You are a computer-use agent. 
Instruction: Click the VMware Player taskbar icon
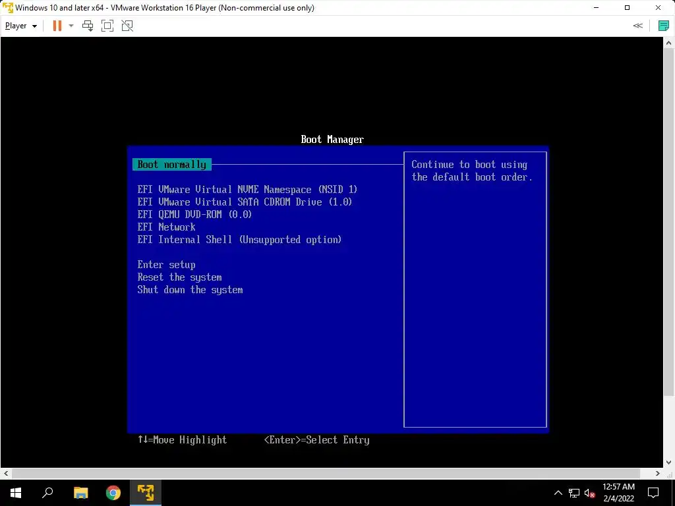coord(146,493)
